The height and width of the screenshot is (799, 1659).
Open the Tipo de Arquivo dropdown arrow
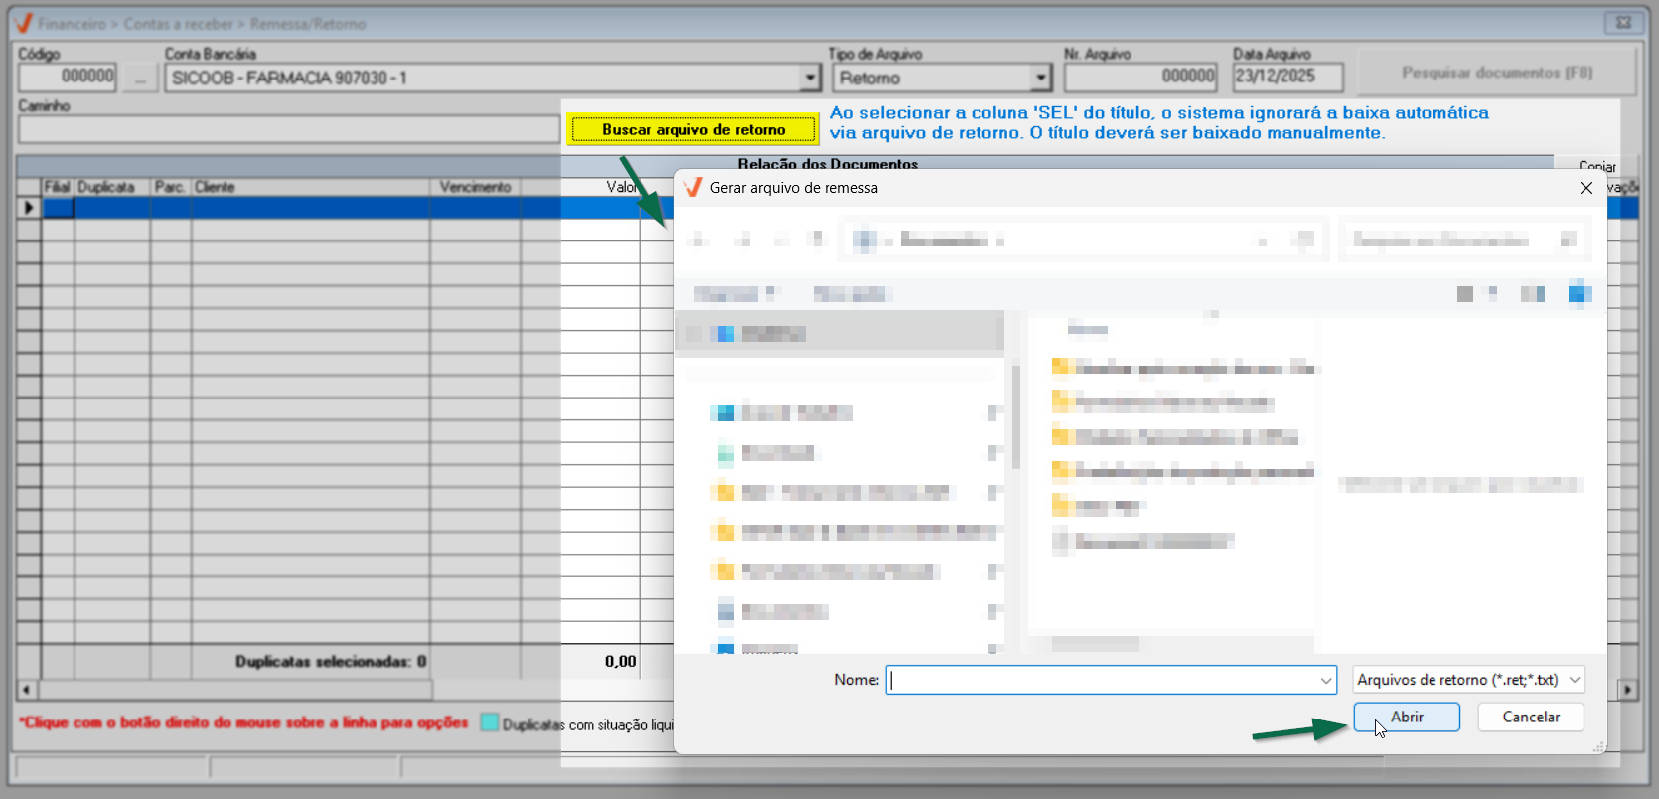tap(1041, 78)
